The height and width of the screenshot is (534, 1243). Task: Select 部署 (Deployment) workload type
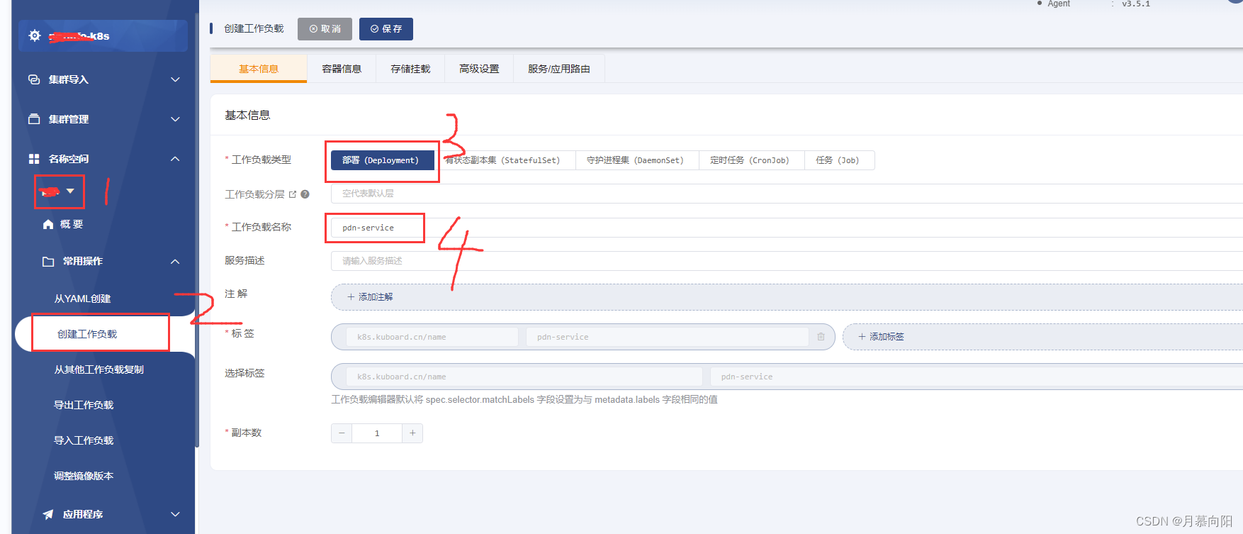coord(382,160)
